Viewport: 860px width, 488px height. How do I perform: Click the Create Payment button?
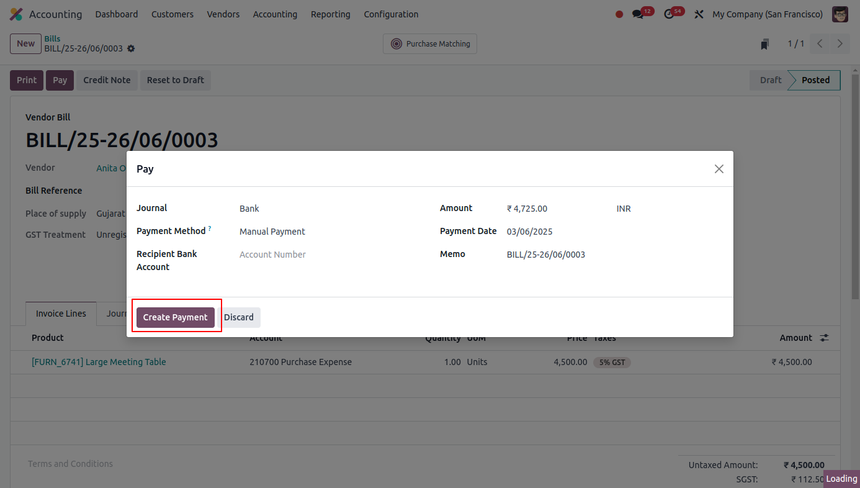(x=176, y=317)
